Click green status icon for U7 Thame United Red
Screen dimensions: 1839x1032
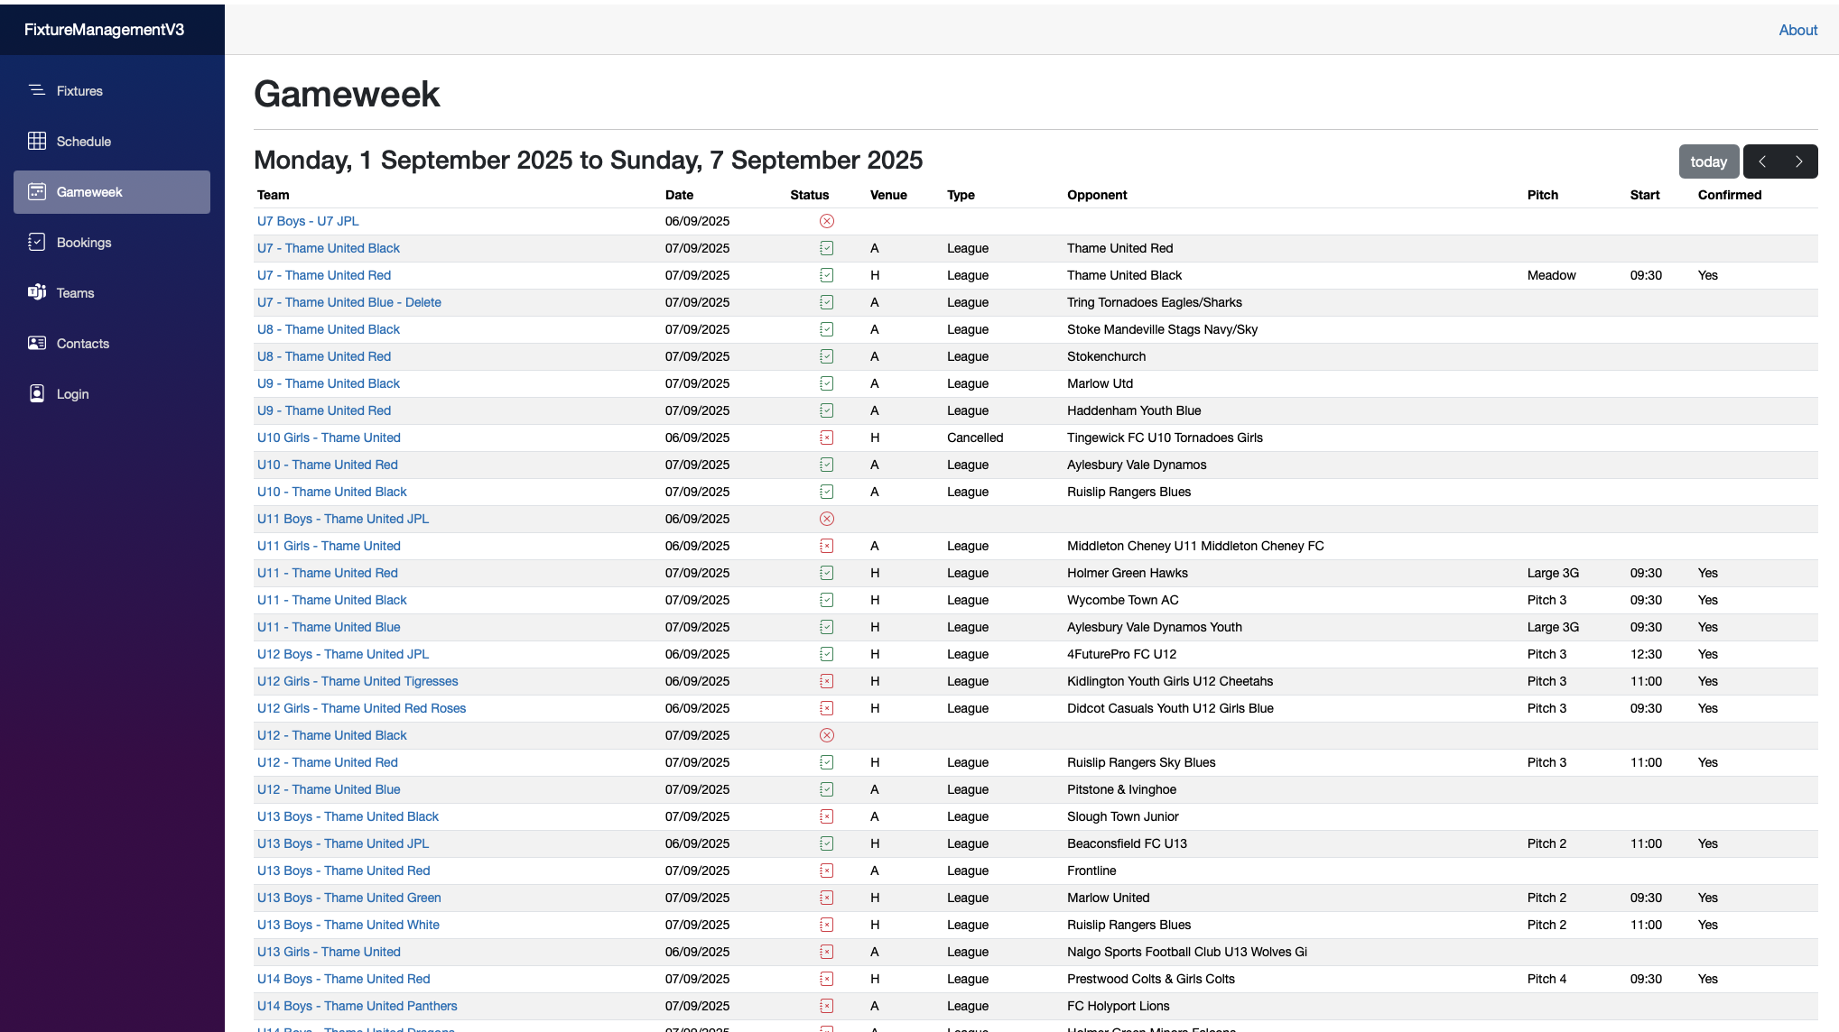pyautogui.click(x=826, y=275)
